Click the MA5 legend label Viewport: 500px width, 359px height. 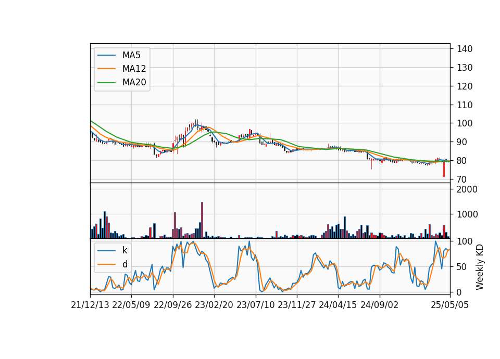coord(131,55)
